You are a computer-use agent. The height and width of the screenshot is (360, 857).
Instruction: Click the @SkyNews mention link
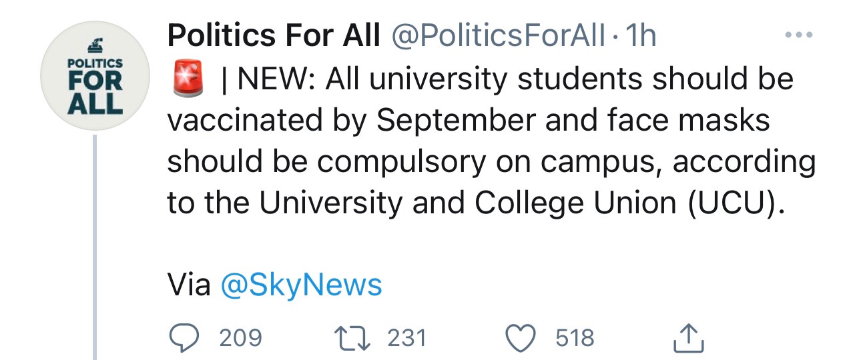(300, 286)
